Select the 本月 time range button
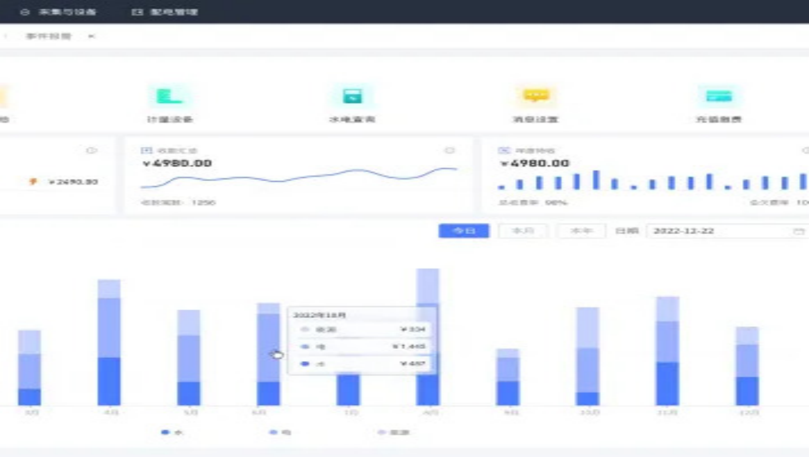The width and height of the screenshot is (809, 457). (x=523, y=231)
